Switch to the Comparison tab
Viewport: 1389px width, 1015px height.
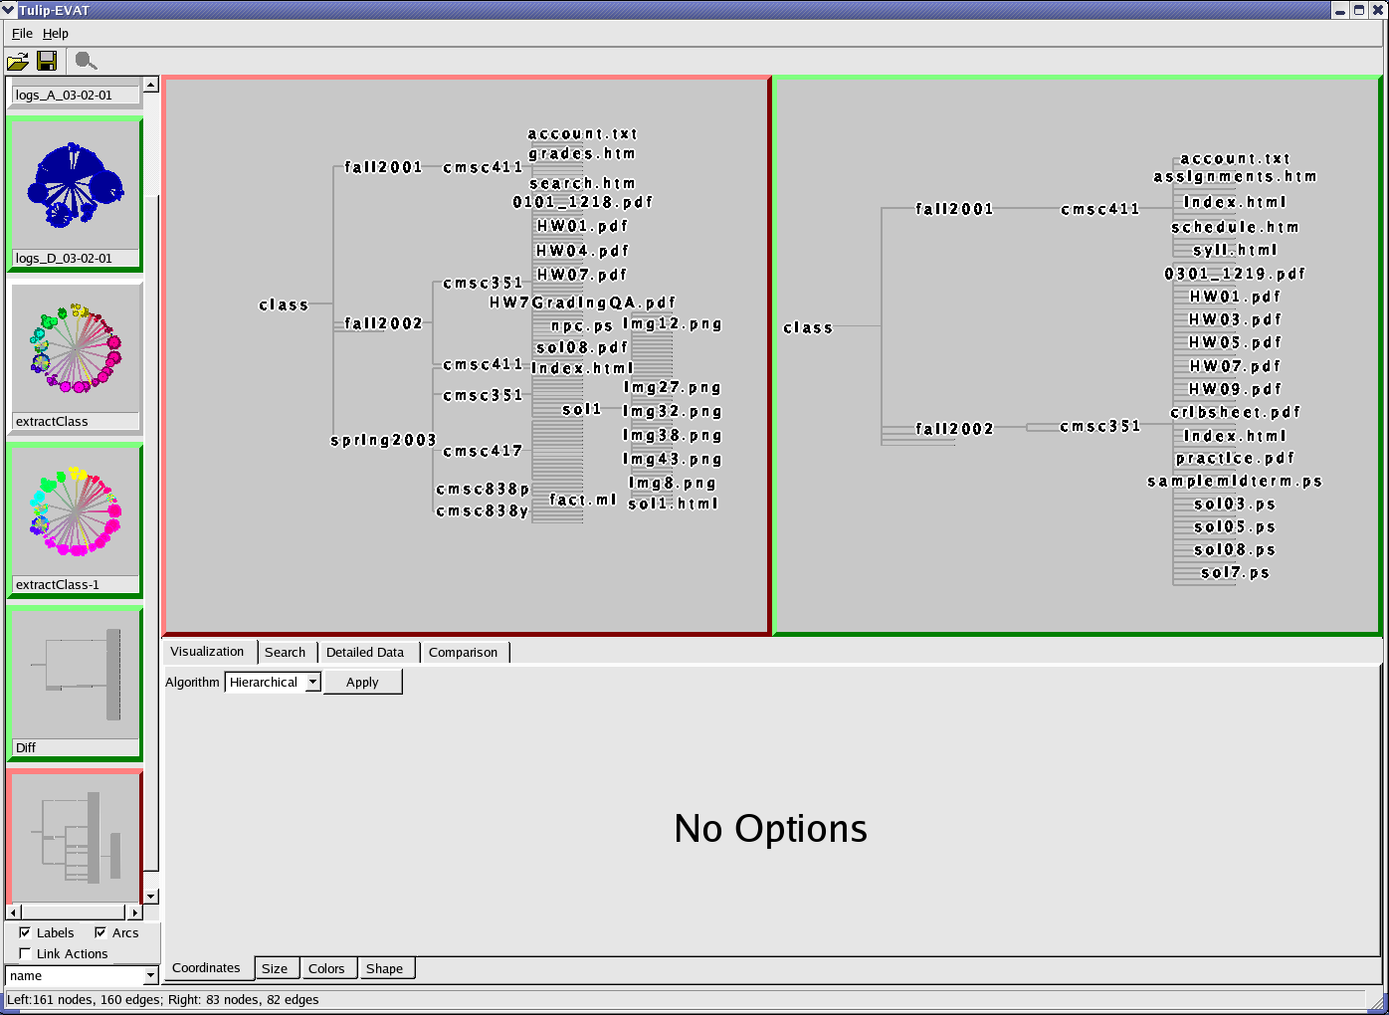[x=463, y=652]
